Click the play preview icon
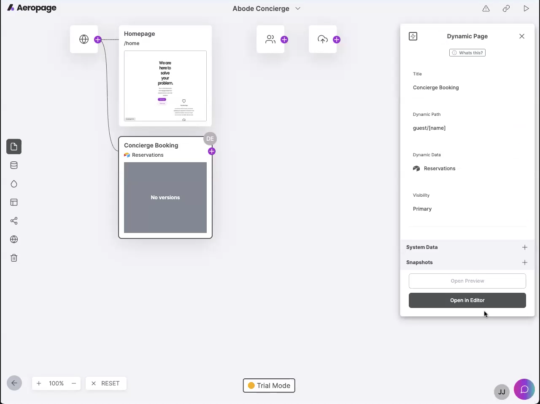Image resolution: width=540 pixels, height=404 pixels. [526, 8]
